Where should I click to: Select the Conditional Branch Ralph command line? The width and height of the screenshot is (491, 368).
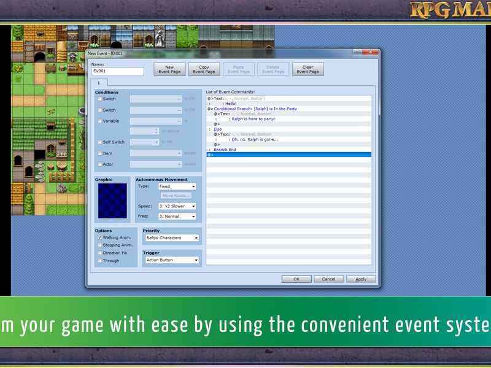point(289,109)
